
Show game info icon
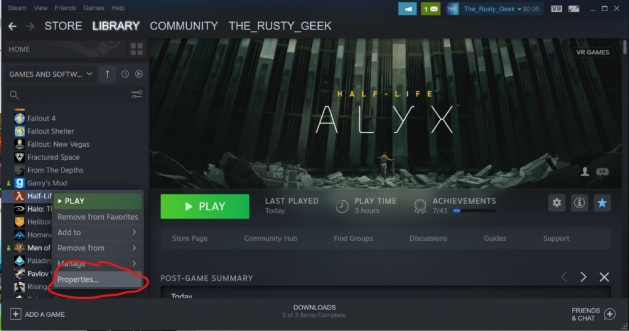pos(579,203)
